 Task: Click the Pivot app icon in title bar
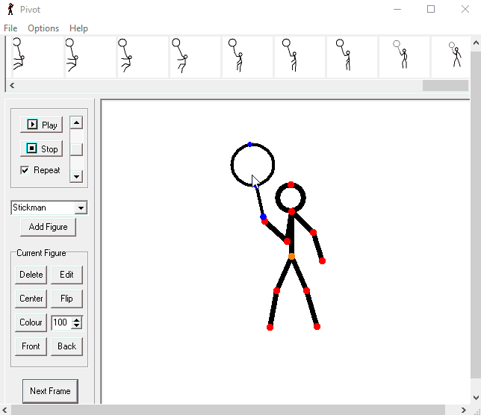tap(10, 9)
